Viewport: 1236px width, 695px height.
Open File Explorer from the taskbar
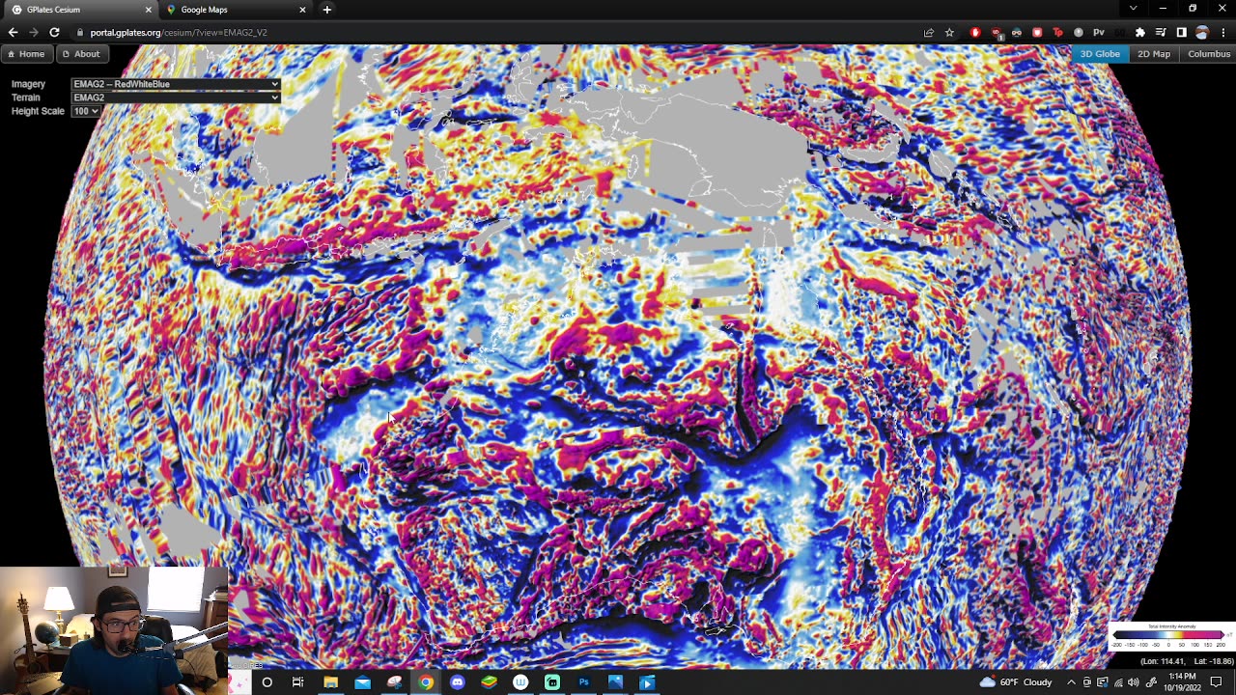(330, 682)
